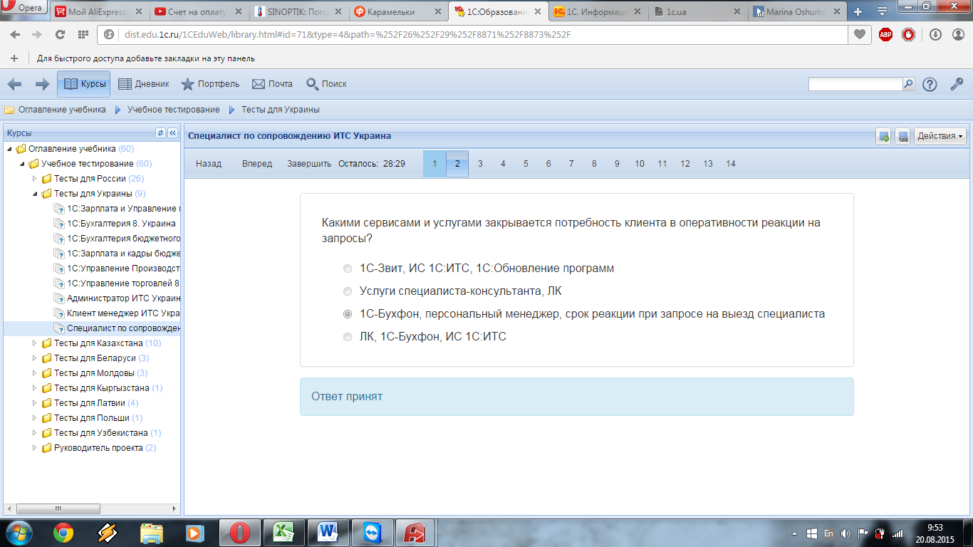This screenshot has height=547, width=973.
Task: Click the magnifier next to search field
Action: click(909, 84)
